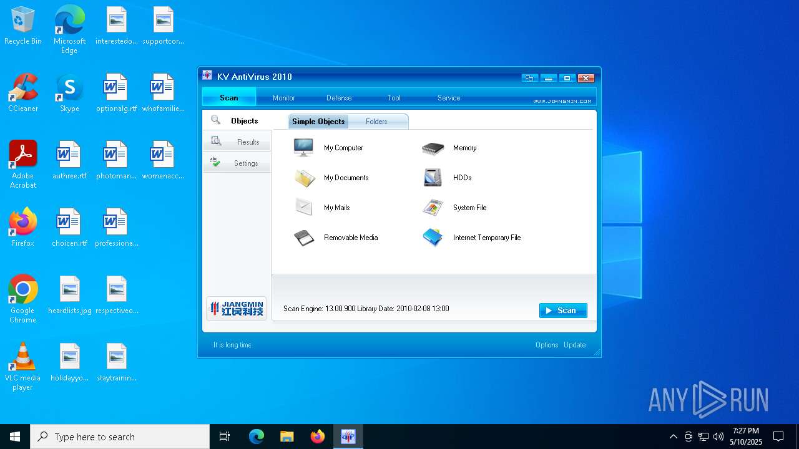Open Settings in left sidebar
Image resolution: width=799 pixels, height=449 pixels.
point(237,163)
